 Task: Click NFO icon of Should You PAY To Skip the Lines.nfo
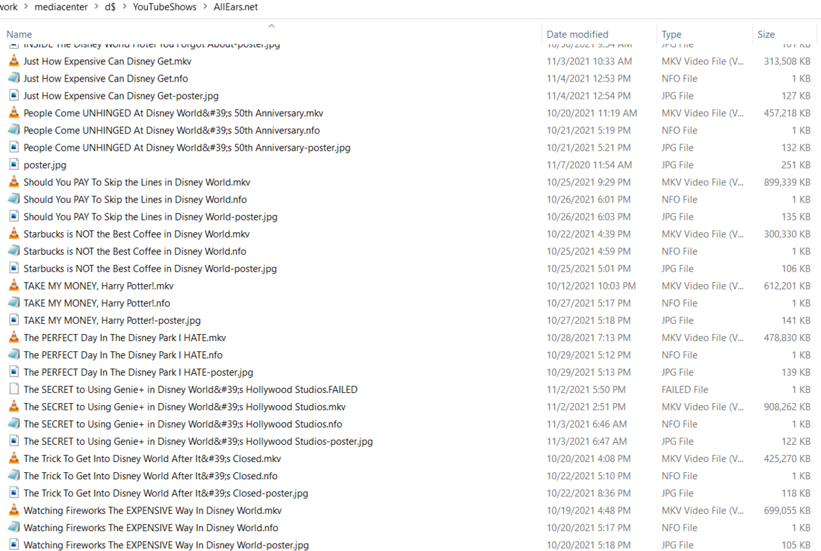[14, 199]
